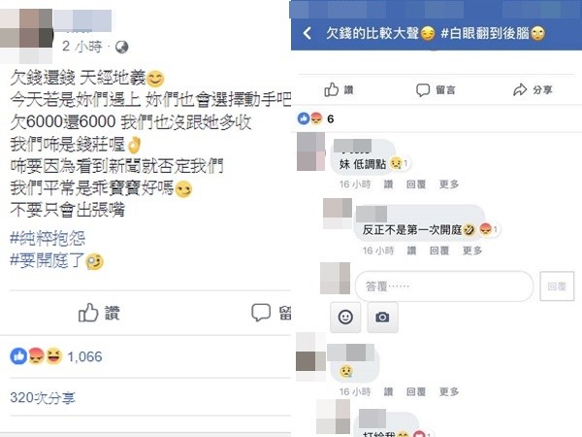Open hashtag #純粹抱怨
The height and width of the screenshot is (437, 582).
pyautogui.click(x=48, y=238)
